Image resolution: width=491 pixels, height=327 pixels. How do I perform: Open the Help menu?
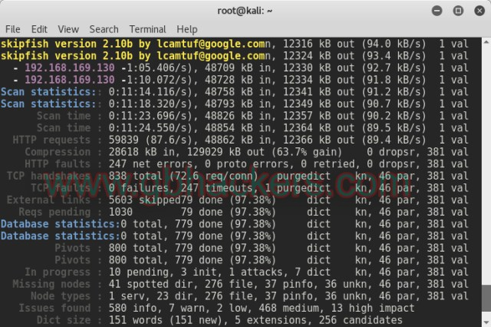(186, 29)
